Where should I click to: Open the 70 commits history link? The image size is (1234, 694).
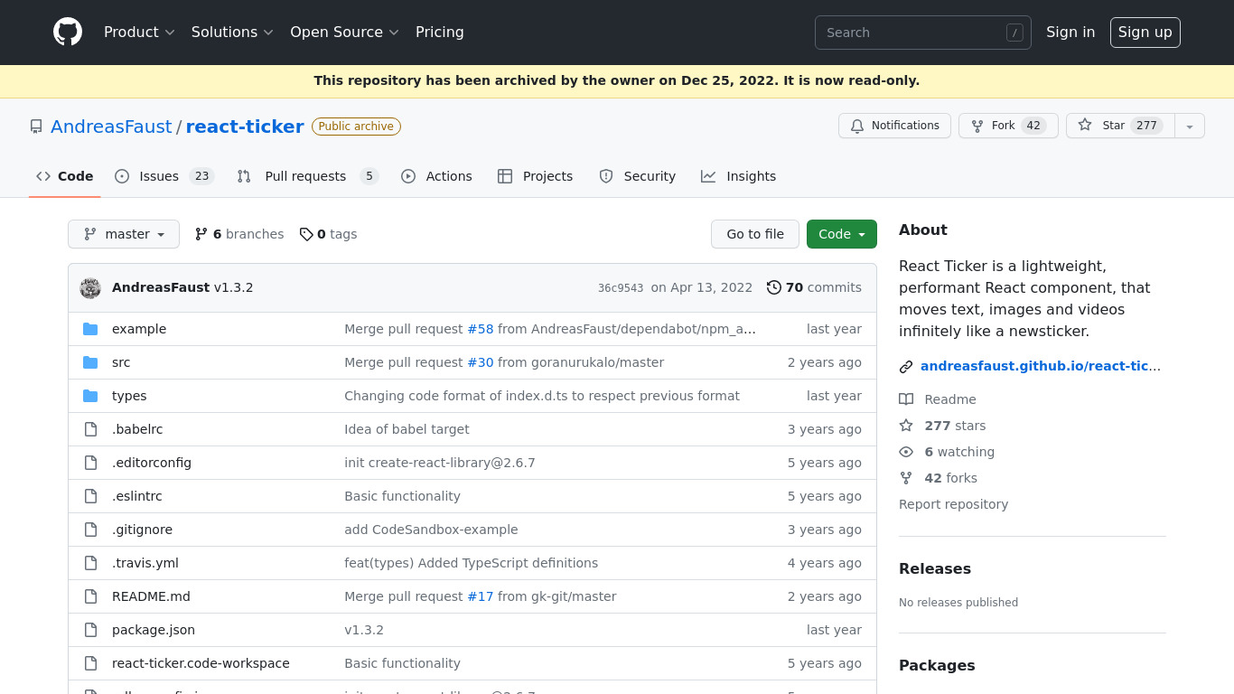[814, 287]
